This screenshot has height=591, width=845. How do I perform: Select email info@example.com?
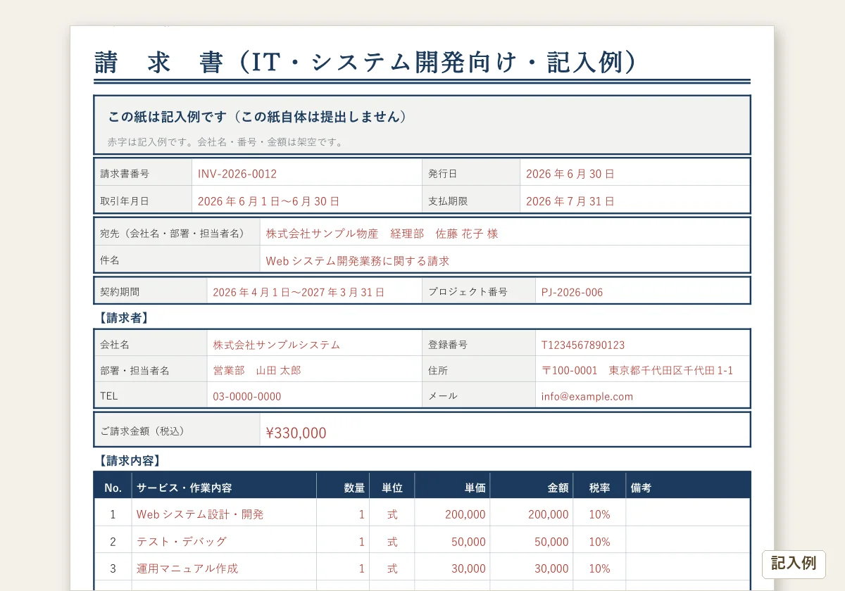point(587,396)
